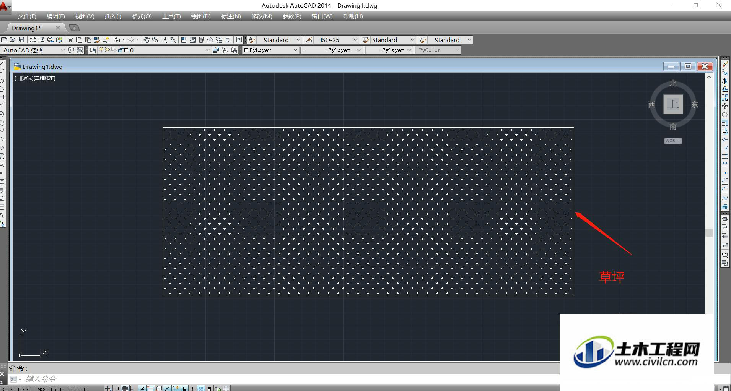Toggle Grid Display in the status bar
731x391 pixels.
coord(125,388)
